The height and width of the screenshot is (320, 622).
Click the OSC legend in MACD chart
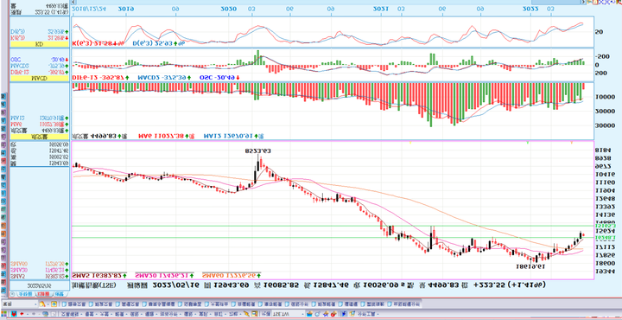coord(219,78)
